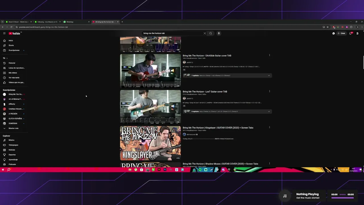Switch to Following Live Streams tab
This screenshot has width=364, height=205.
tap(47, 22)
